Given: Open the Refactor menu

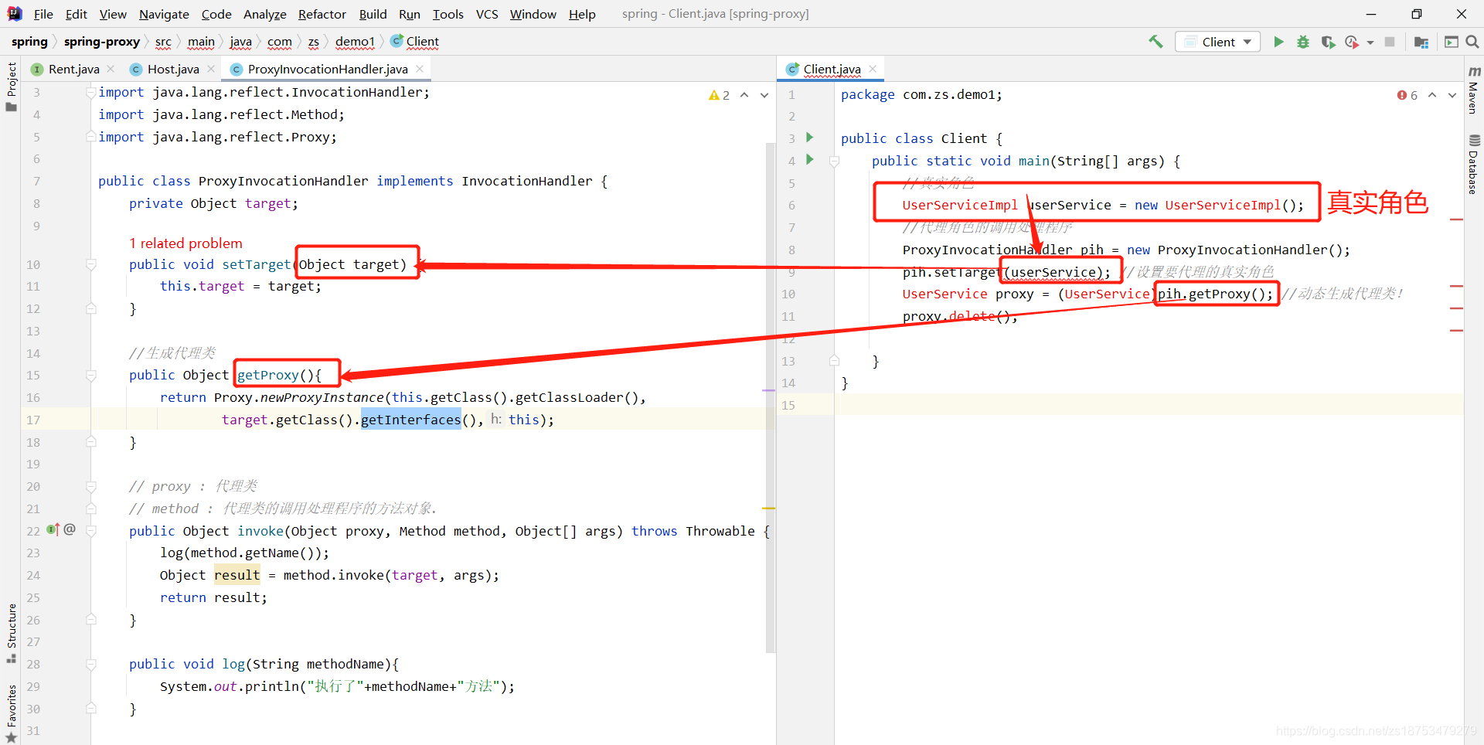Looking at the screenshot, I should point(322,14).
